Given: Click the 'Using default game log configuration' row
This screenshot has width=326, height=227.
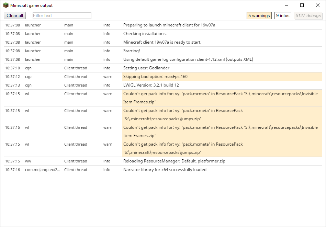Looking at the screenshot, I should [188, 59].
